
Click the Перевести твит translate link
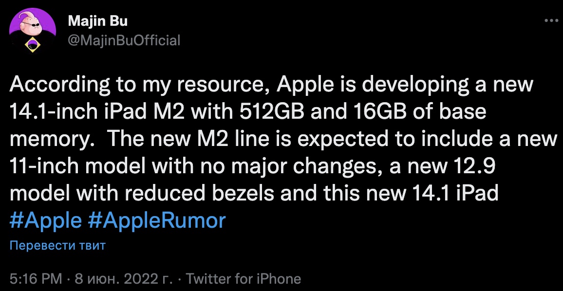(x=57, y=246)
